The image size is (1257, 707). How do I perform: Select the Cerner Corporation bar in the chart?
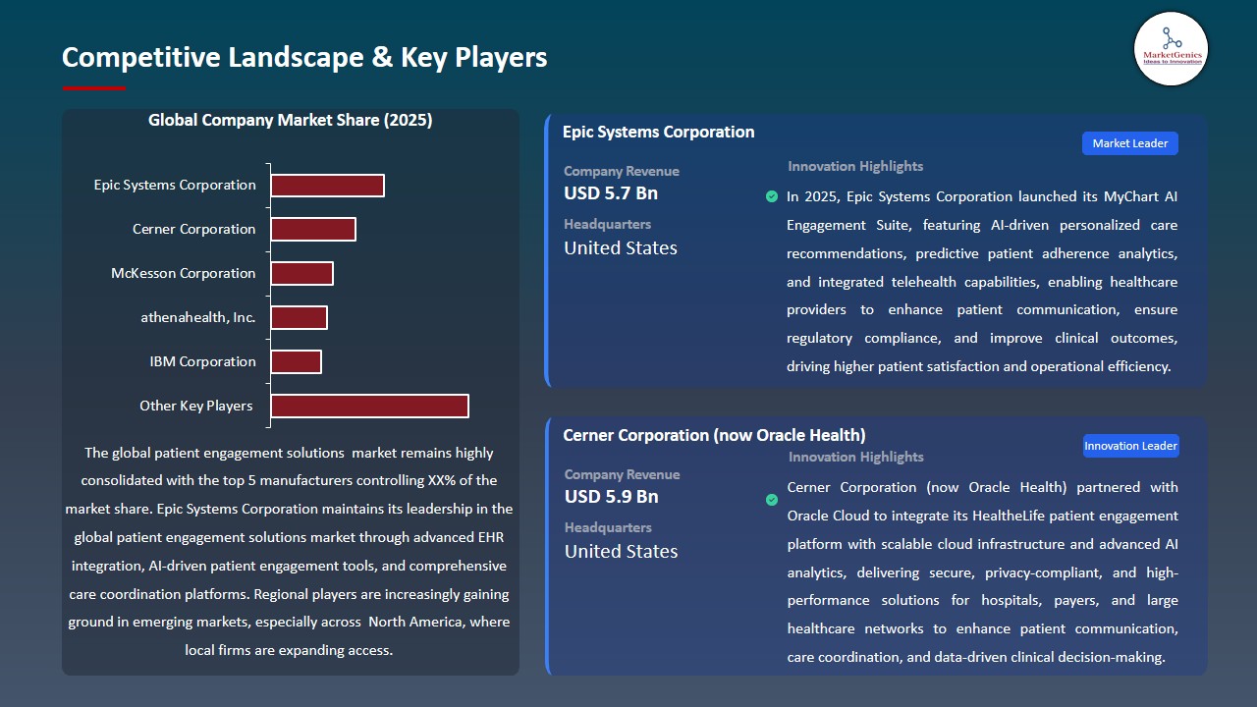[313, 229]
